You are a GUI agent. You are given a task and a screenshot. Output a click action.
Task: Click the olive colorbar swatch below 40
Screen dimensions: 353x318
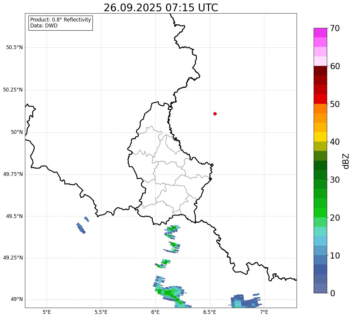pos(320,146)
